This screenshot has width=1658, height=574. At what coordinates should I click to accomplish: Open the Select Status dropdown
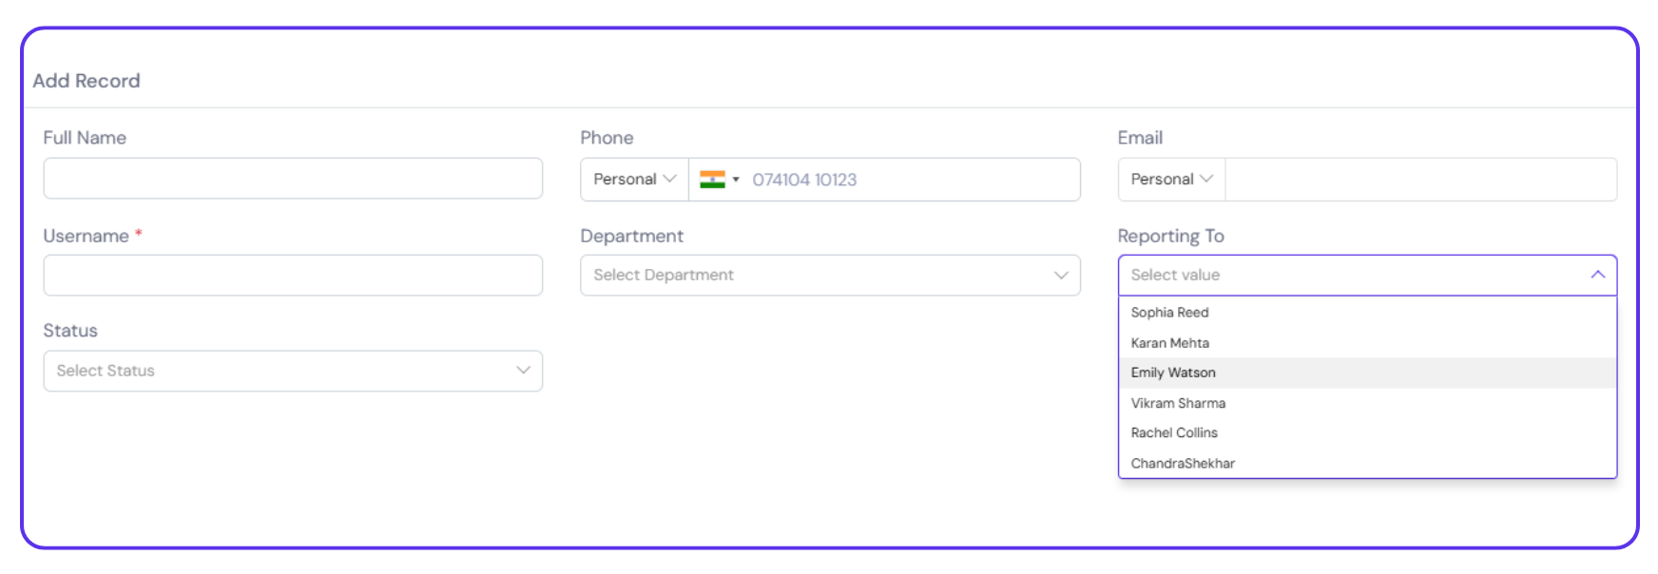285,371
